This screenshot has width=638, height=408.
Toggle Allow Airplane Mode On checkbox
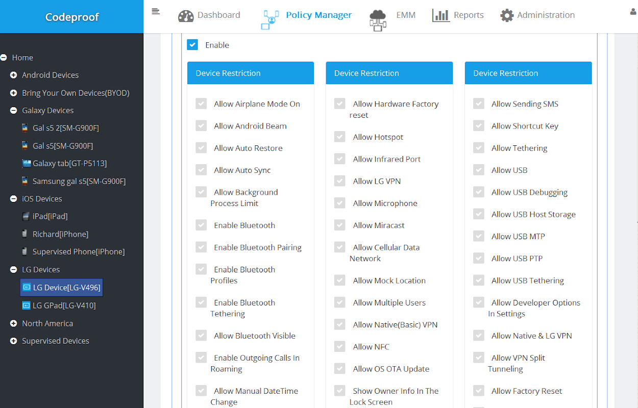click(201, 104)
